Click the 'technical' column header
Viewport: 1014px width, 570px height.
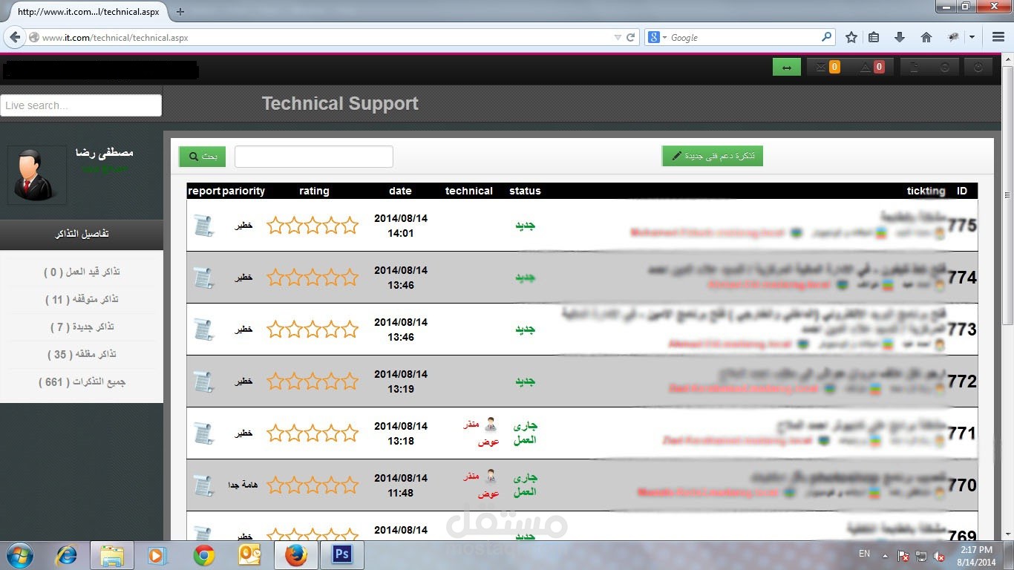[x=469, y=191]
